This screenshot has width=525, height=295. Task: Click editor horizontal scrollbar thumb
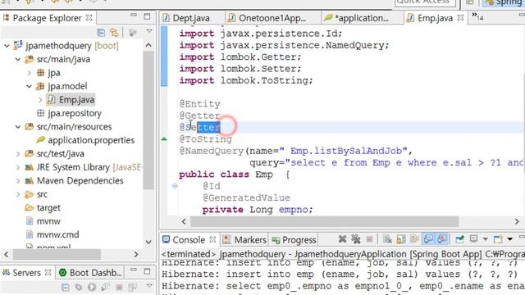pyautogui.click(x=324, y=221)
